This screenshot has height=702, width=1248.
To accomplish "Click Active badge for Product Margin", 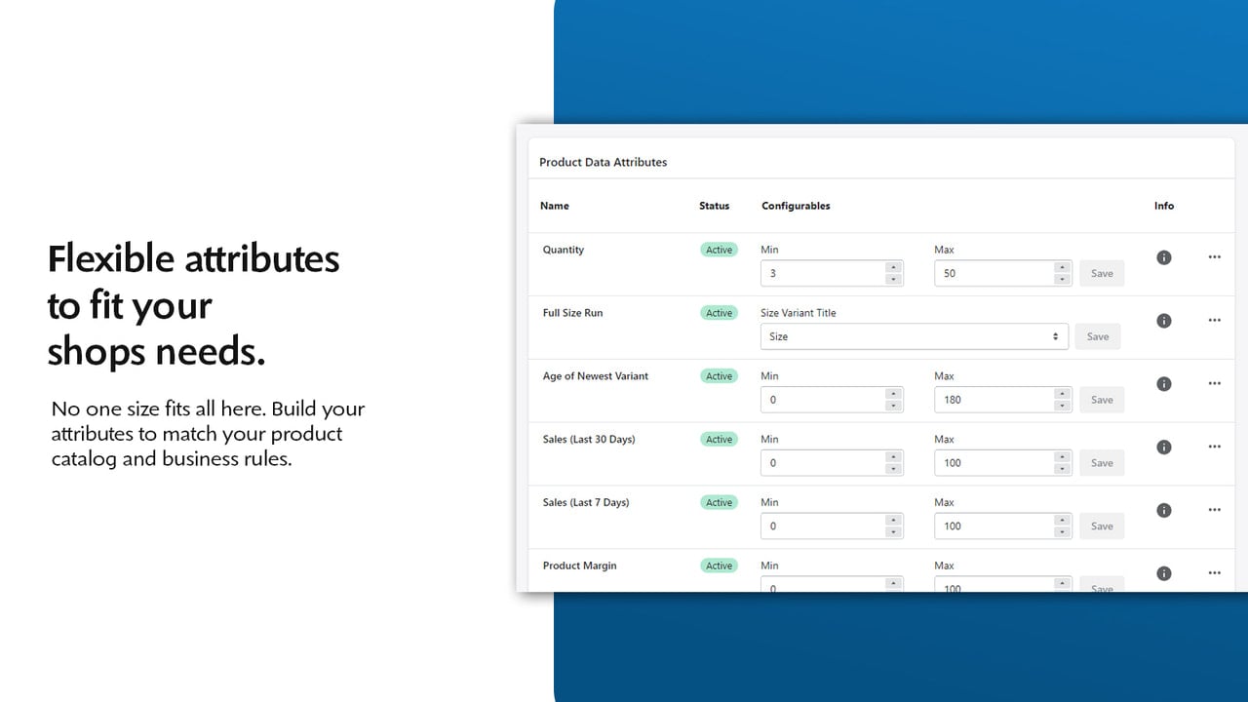I will click(x=720, y=565).
